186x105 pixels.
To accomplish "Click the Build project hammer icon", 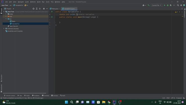I will pyautogui.click(x=149, y=5).
